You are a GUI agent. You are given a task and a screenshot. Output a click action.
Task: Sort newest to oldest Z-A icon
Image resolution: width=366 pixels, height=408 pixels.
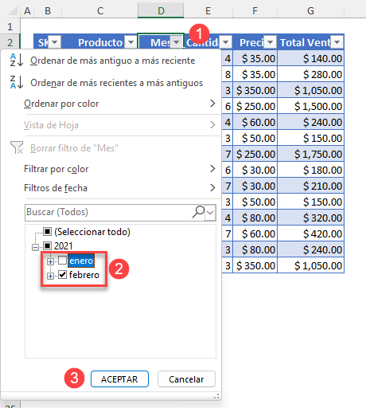(x=17, y=82)
